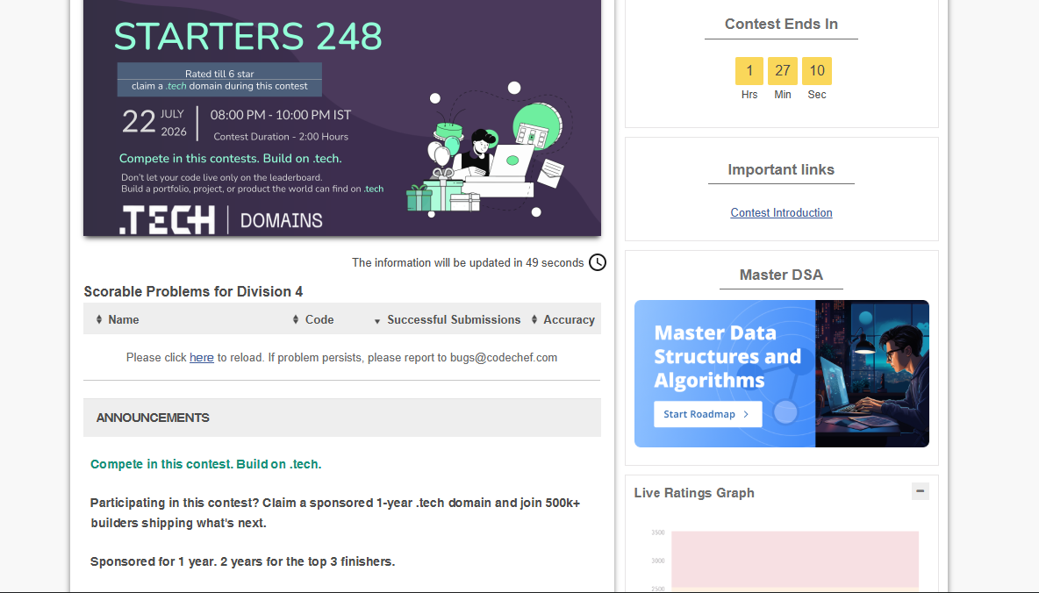Sort by Successful Submissions column
This screenshot has height=593, width=1039.
[x=448, y=319]
